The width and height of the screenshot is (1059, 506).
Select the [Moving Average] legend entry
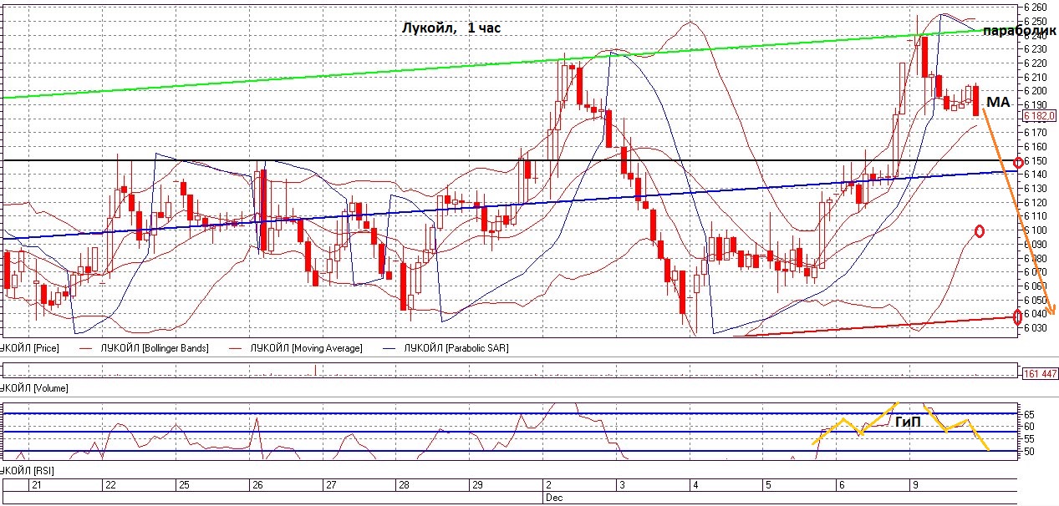point(308,347)
